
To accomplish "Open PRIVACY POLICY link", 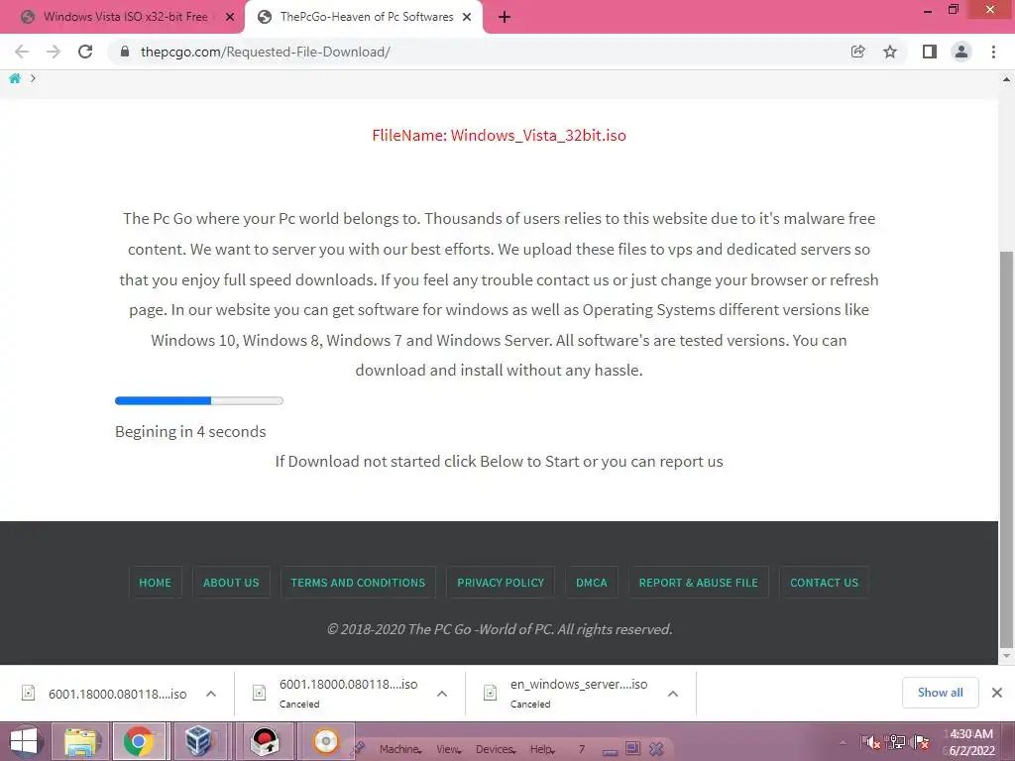I will click(501, 583).
